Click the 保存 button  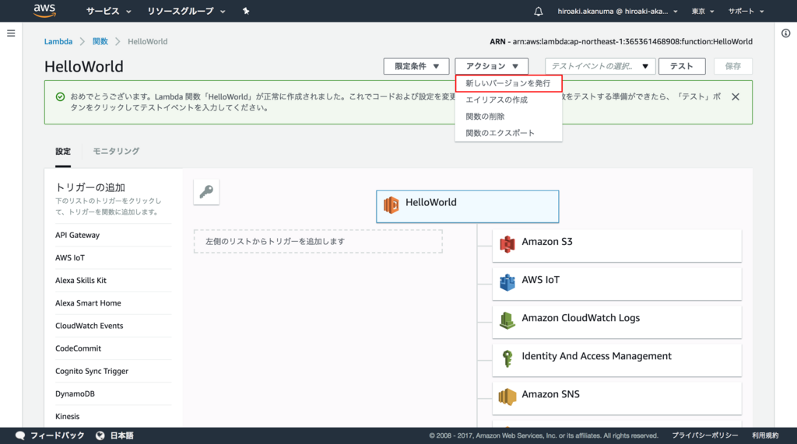[x=733, y=66]
